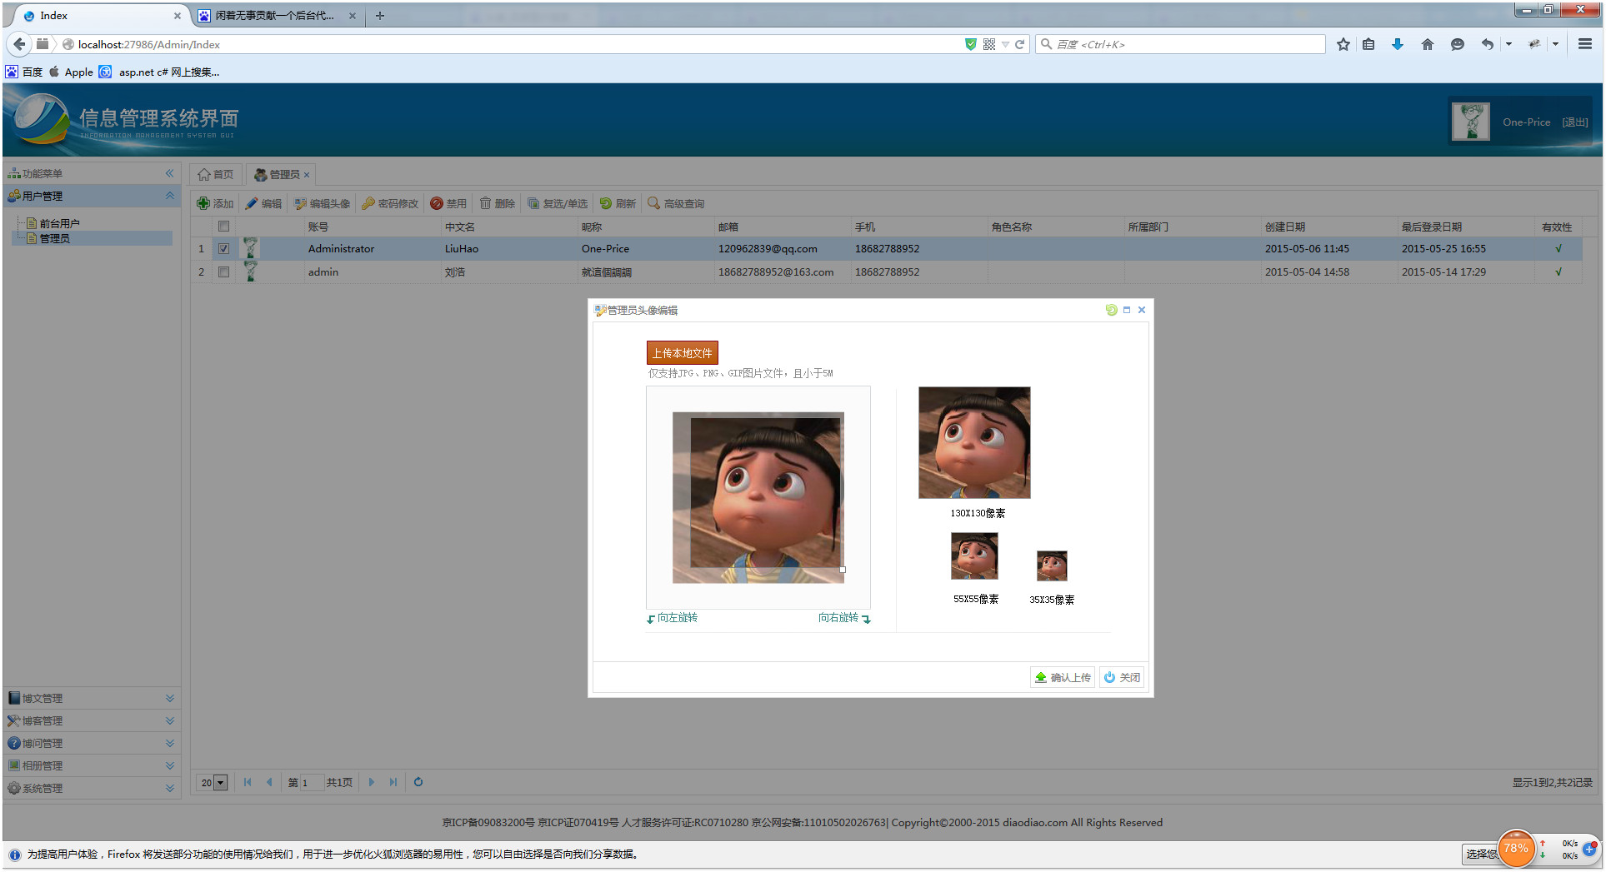This screenshot has height=872, width=1606.
Task: Click the 上传本地文件 upload button
Action: (682, 353)
